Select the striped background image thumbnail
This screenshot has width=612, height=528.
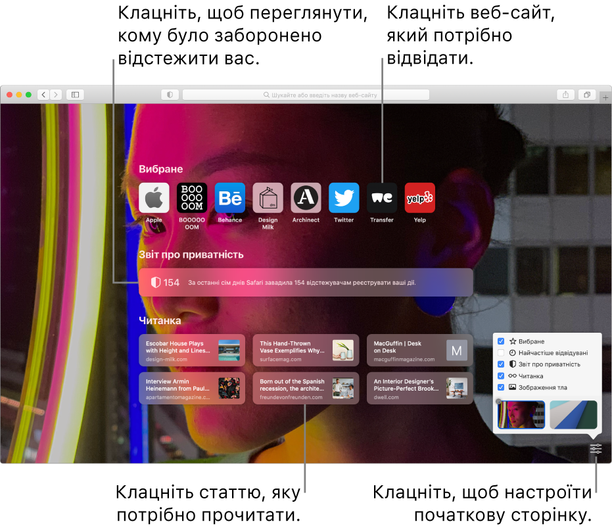pyautogui.click(x=573, y=414)
